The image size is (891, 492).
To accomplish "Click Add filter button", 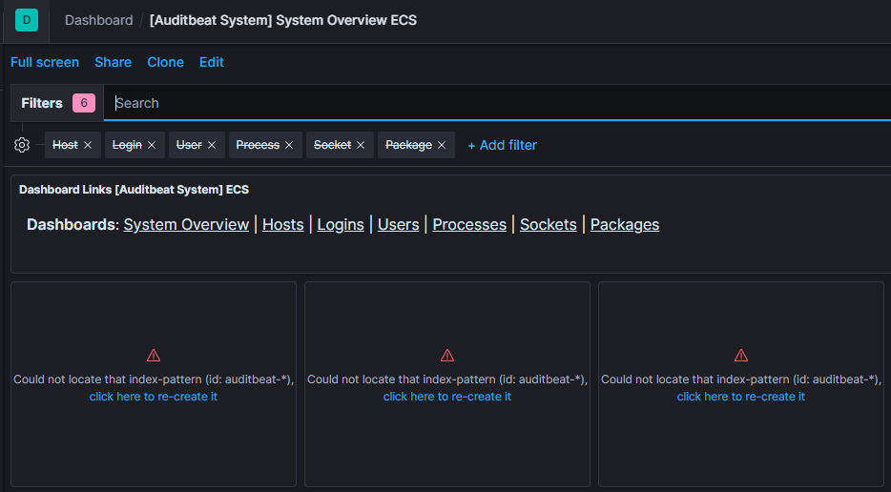I will point(502,145).
